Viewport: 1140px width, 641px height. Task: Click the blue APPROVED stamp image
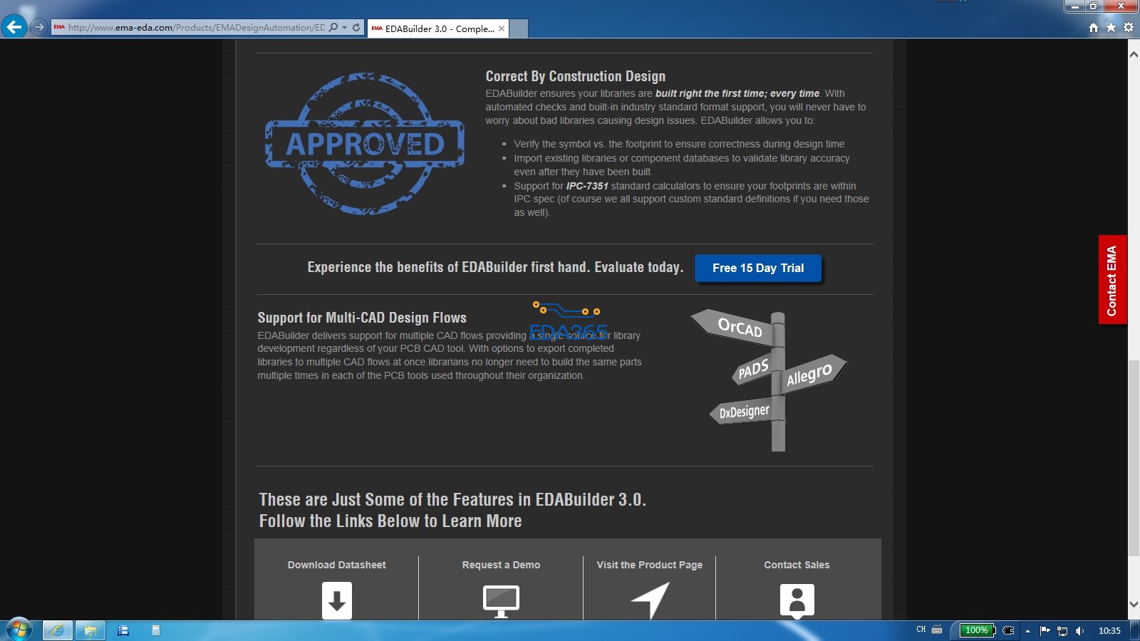point(365,144)
